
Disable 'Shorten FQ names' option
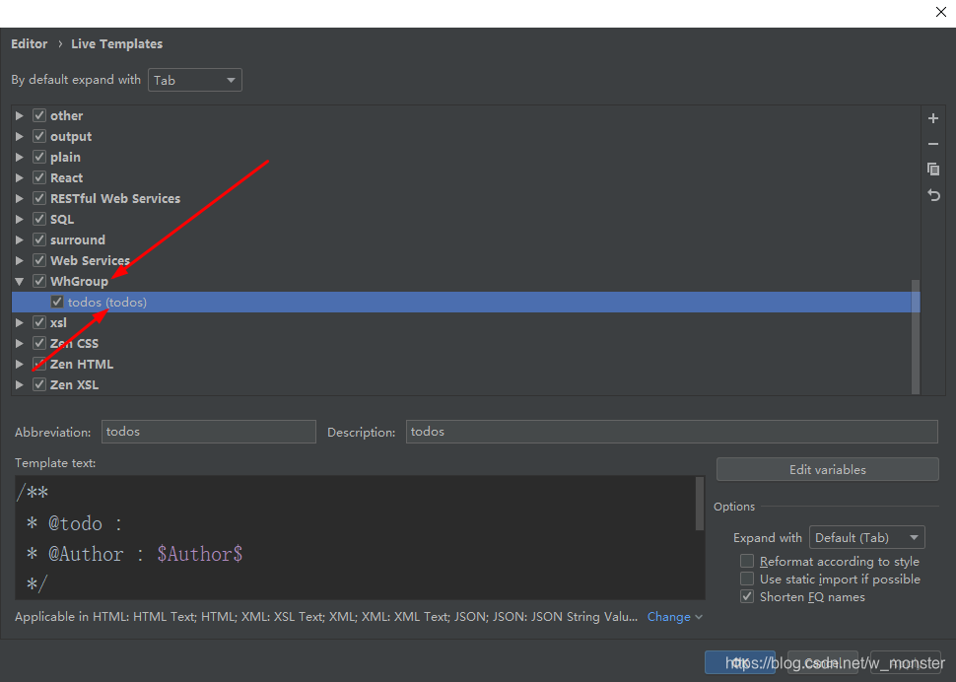pos(747,596)
